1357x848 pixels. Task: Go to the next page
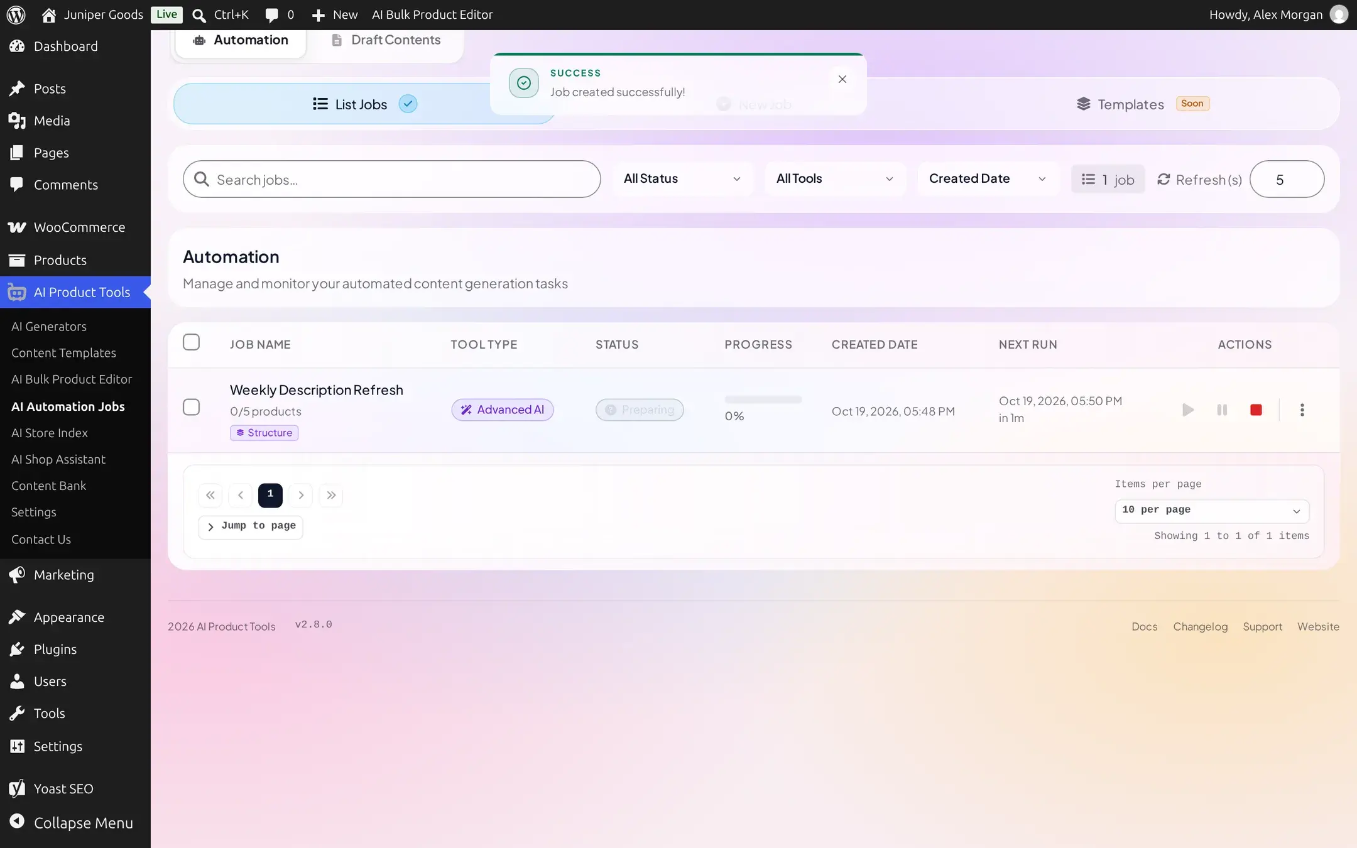301,495
